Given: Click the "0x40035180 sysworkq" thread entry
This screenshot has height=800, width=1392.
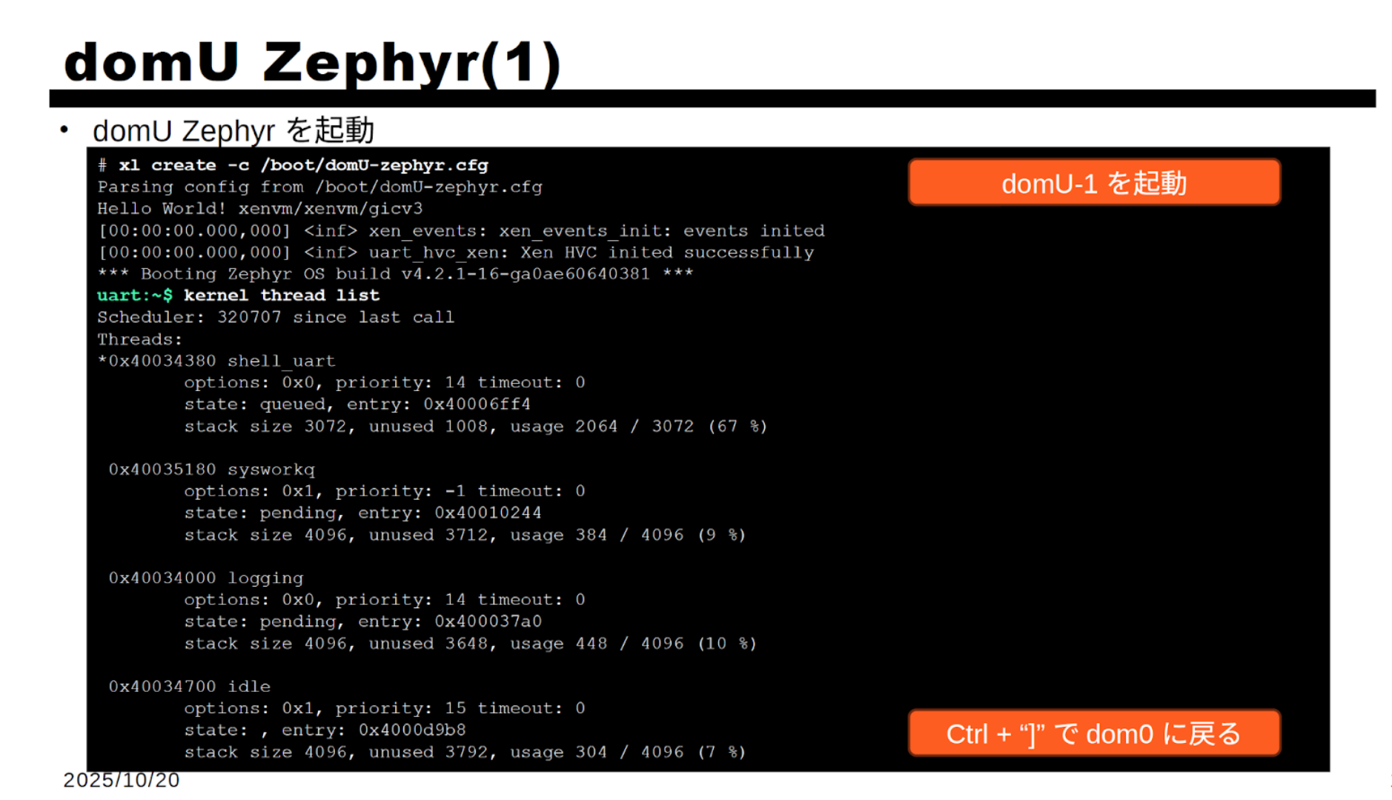Looking at the screenshot, I should [211, 469].
